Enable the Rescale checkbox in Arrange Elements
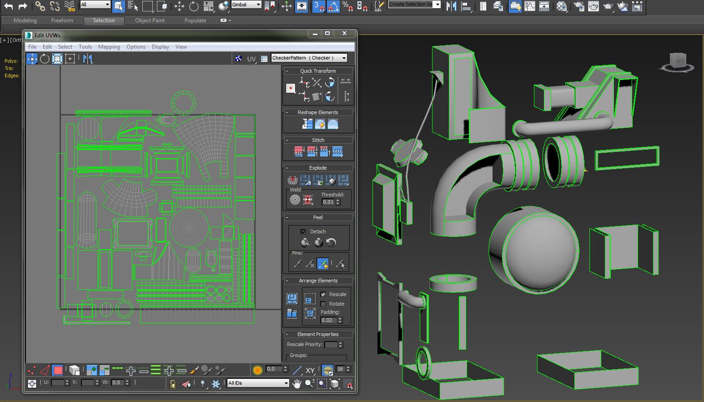Viewport: 704px width, 402px height. tap(322, 294)
